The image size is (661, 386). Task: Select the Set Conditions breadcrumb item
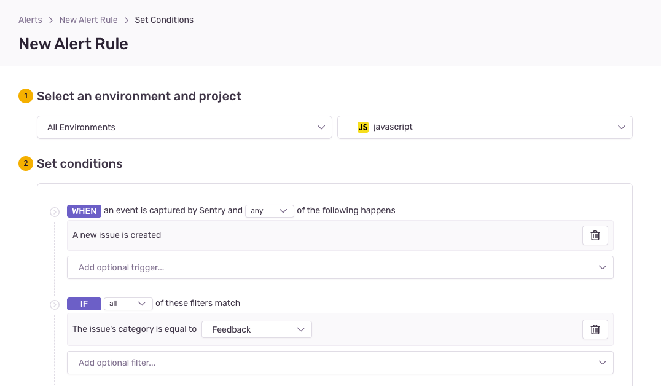pyautogui.click(x=164, y=20)
